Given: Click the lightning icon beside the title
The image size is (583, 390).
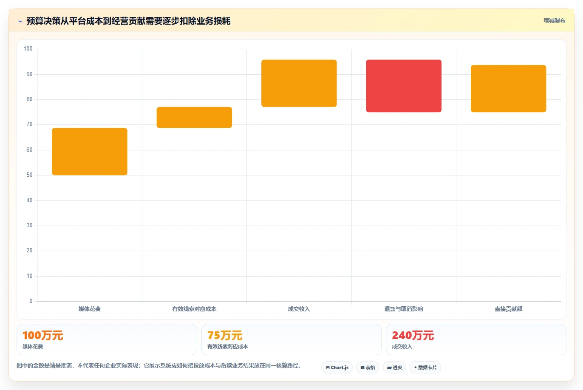Looking at the screenshot, I should click(x=20, y=21).
